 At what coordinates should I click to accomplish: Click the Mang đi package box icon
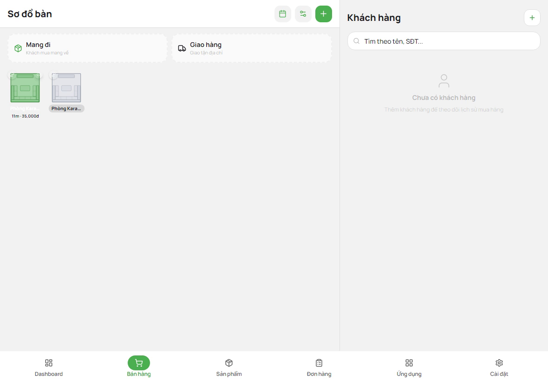(x=18, y=48)
